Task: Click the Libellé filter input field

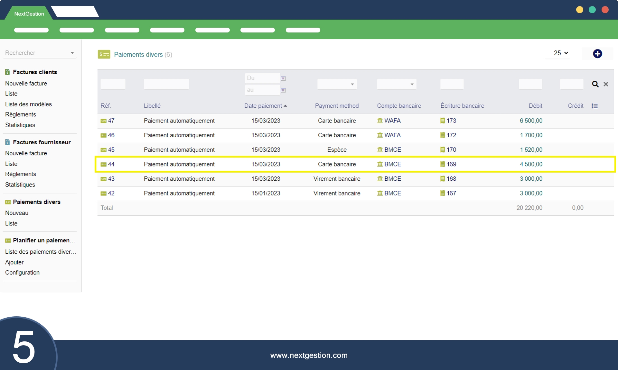Action: tap(166, 84)
